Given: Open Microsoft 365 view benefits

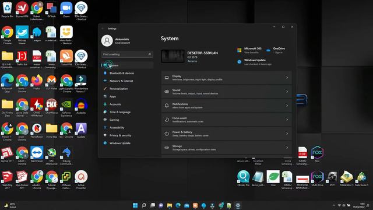Looking at the screenshot, I should tap(249, 50).
